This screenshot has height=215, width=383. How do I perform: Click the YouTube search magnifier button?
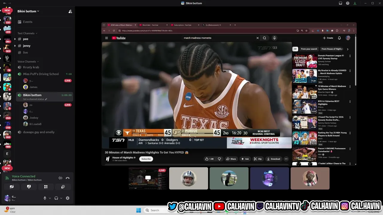click(265, 38)
